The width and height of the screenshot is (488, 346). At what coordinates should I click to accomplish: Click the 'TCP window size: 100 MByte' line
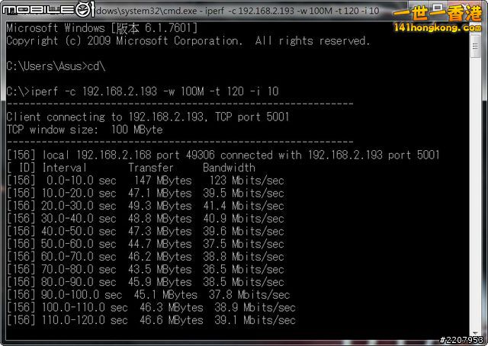click(84, 130)
